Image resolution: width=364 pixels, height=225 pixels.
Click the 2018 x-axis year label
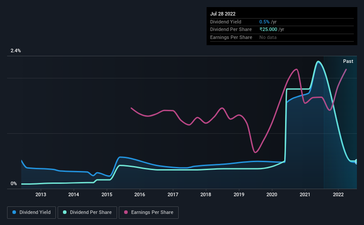[x=206, y=194]
